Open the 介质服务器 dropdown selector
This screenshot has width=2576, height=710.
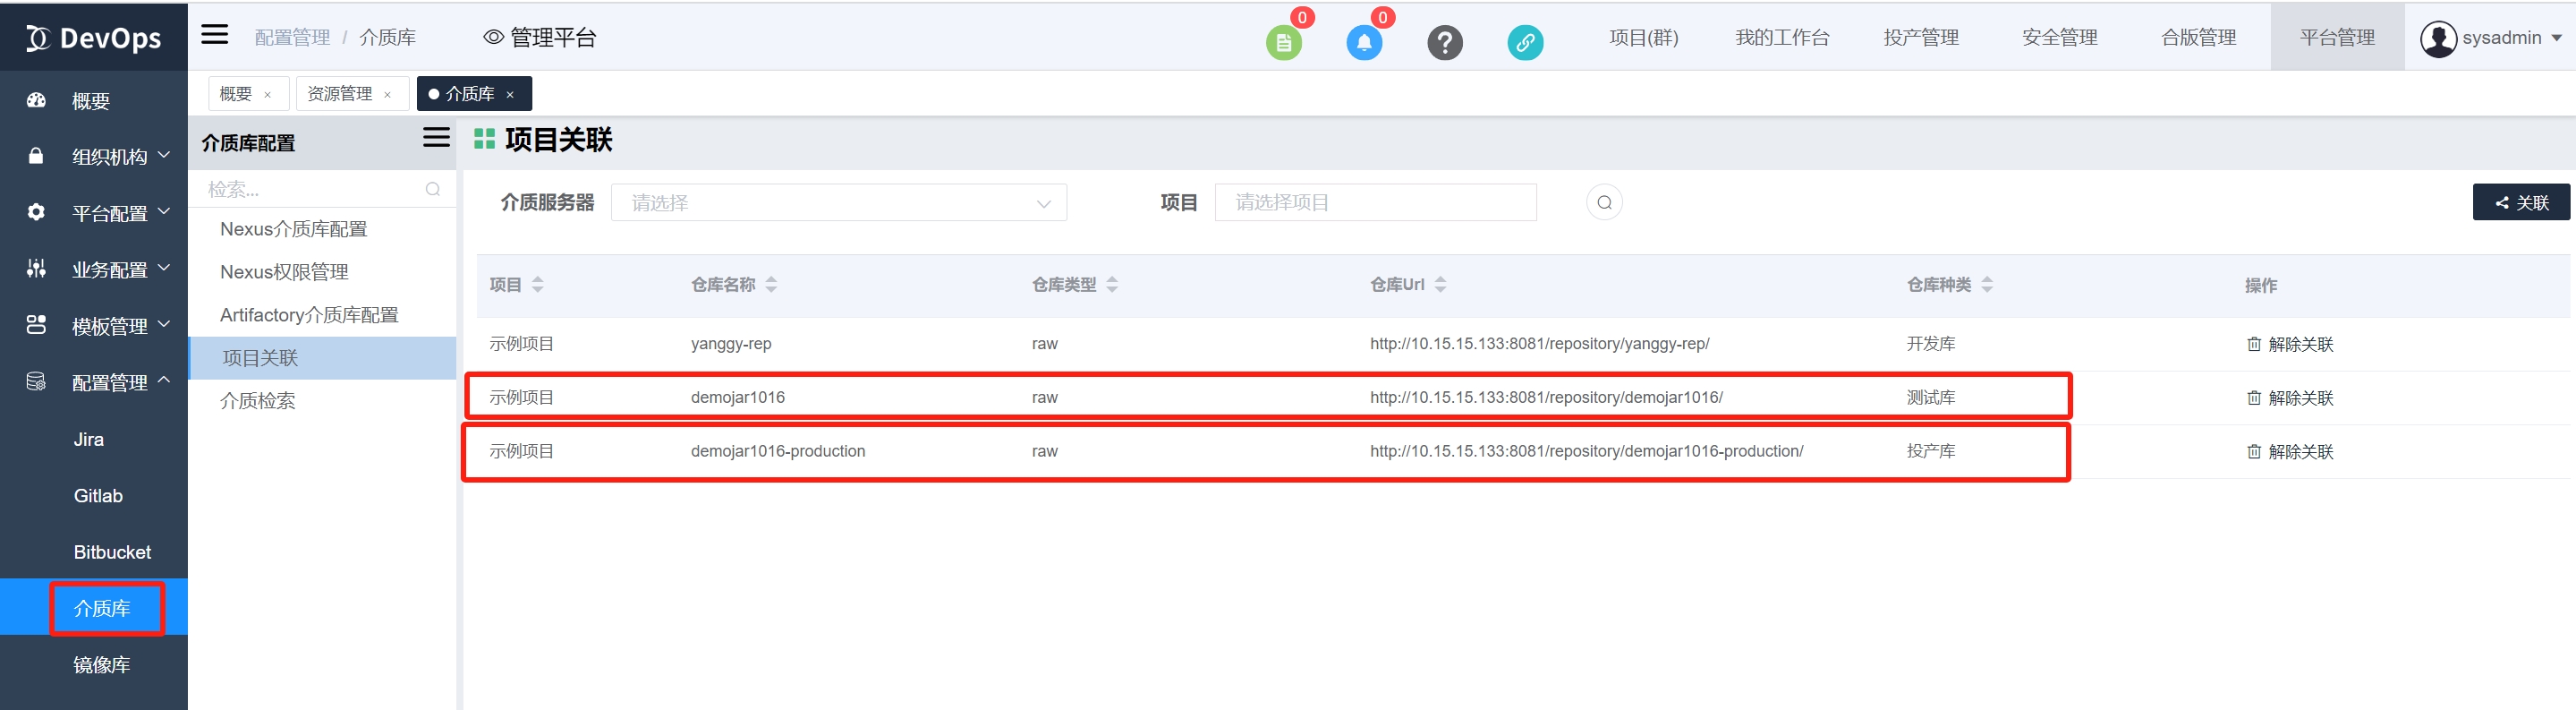coord(838,203)
